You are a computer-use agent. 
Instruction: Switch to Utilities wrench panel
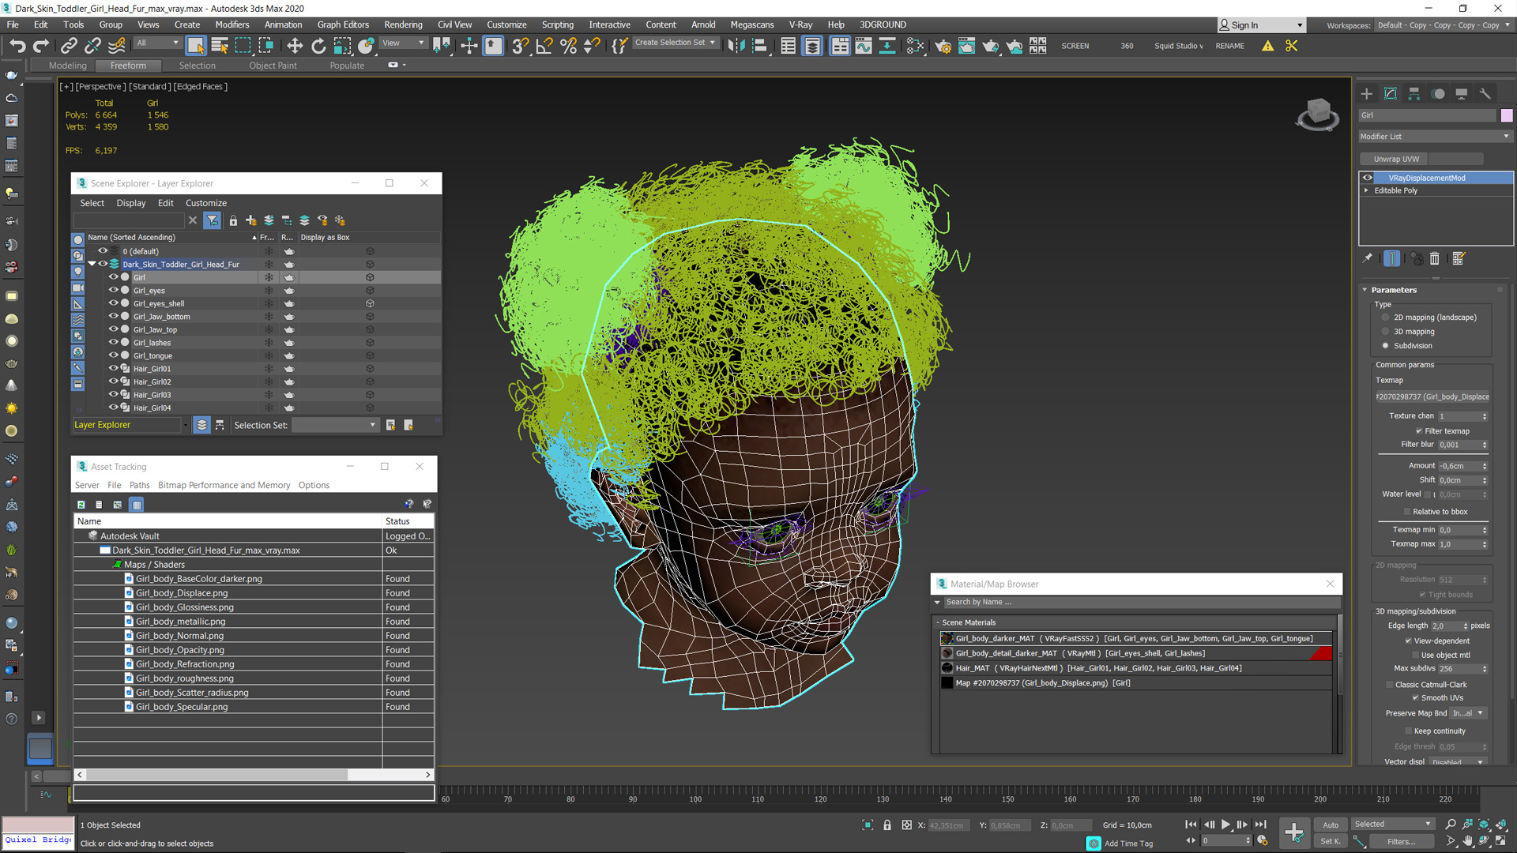(1485, 94)
